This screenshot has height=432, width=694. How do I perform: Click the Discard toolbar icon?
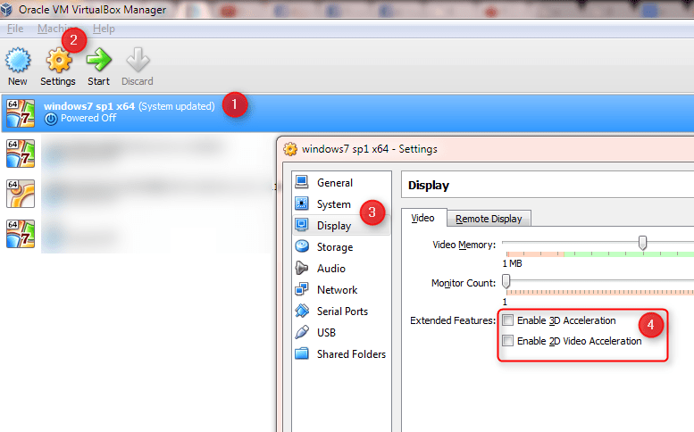pyautogui.click(x=138, y=60)
